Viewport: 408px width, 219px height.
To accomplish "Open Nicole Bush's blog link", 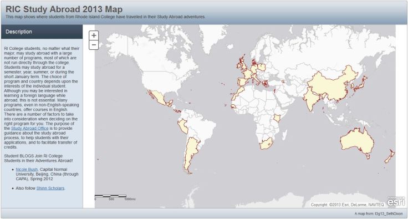I will pos(27,169).
